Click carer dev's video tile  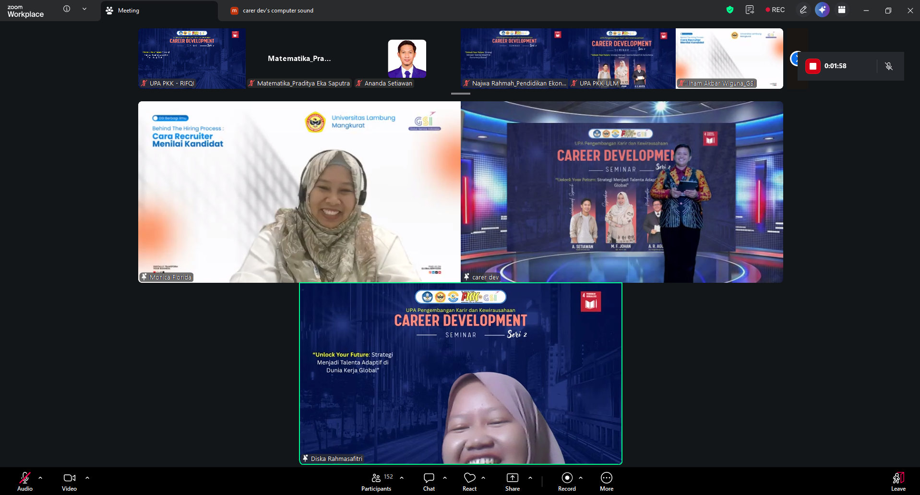pyautogui.click(x=622, y=192)
